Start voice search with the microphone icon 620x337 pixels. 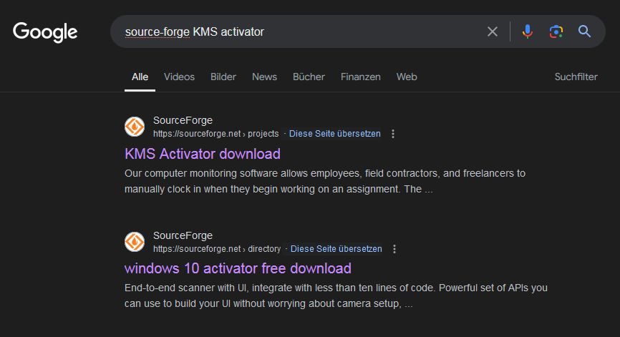pyautogui.click(x=528, y=31)
